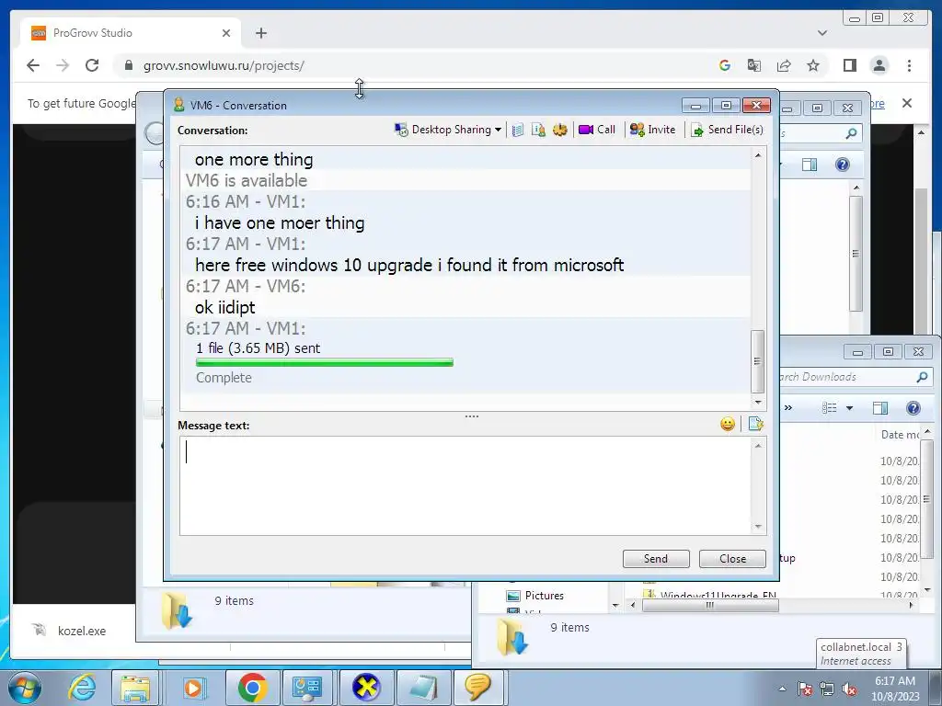Click the conversation history scrollbar thumb

(758, 360)
